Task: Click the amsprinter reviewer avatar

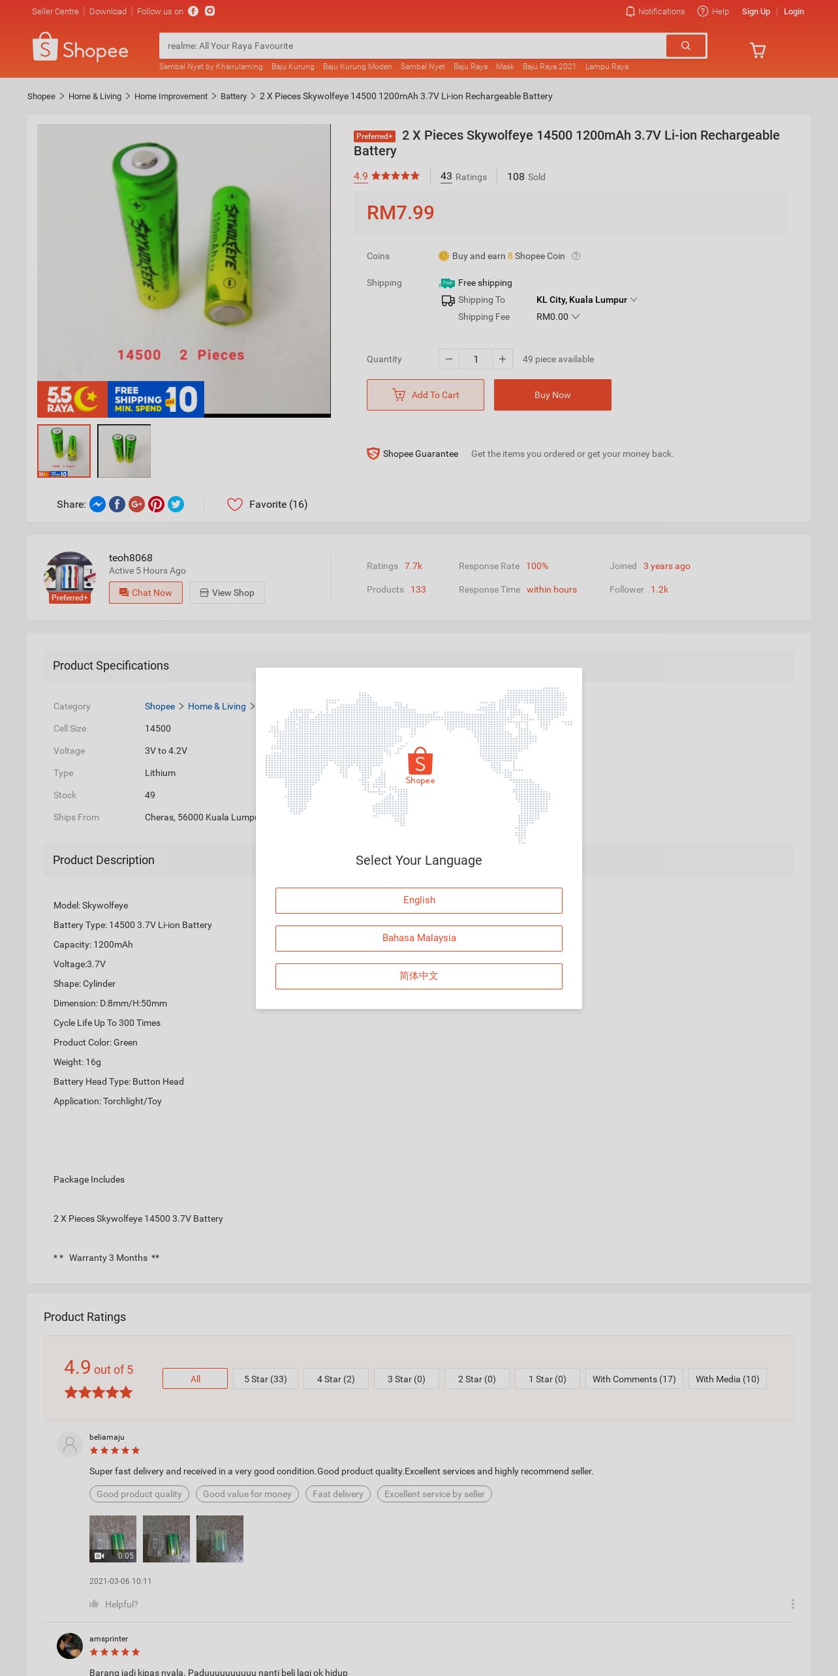Action: pos(70,1645)
